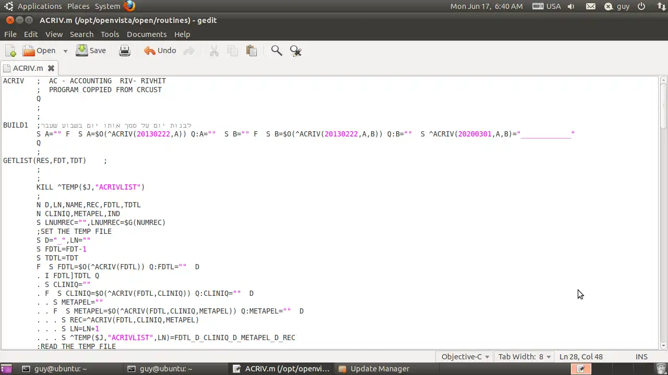Save the ACRIV.m file
This screenshot has width=668, height=375.
(91, 51)
